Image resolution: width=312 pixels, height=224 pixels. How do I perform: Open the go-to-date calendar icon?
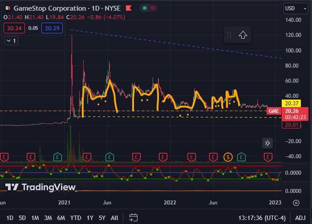133,217
